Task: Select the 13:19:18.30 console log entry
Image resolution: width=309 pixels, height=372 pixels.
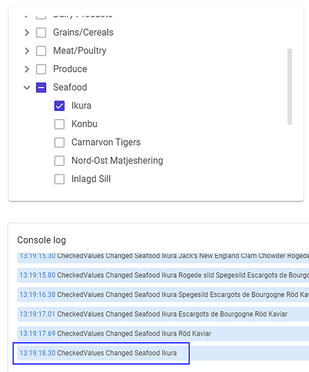Action: click(x=163, y=353)
